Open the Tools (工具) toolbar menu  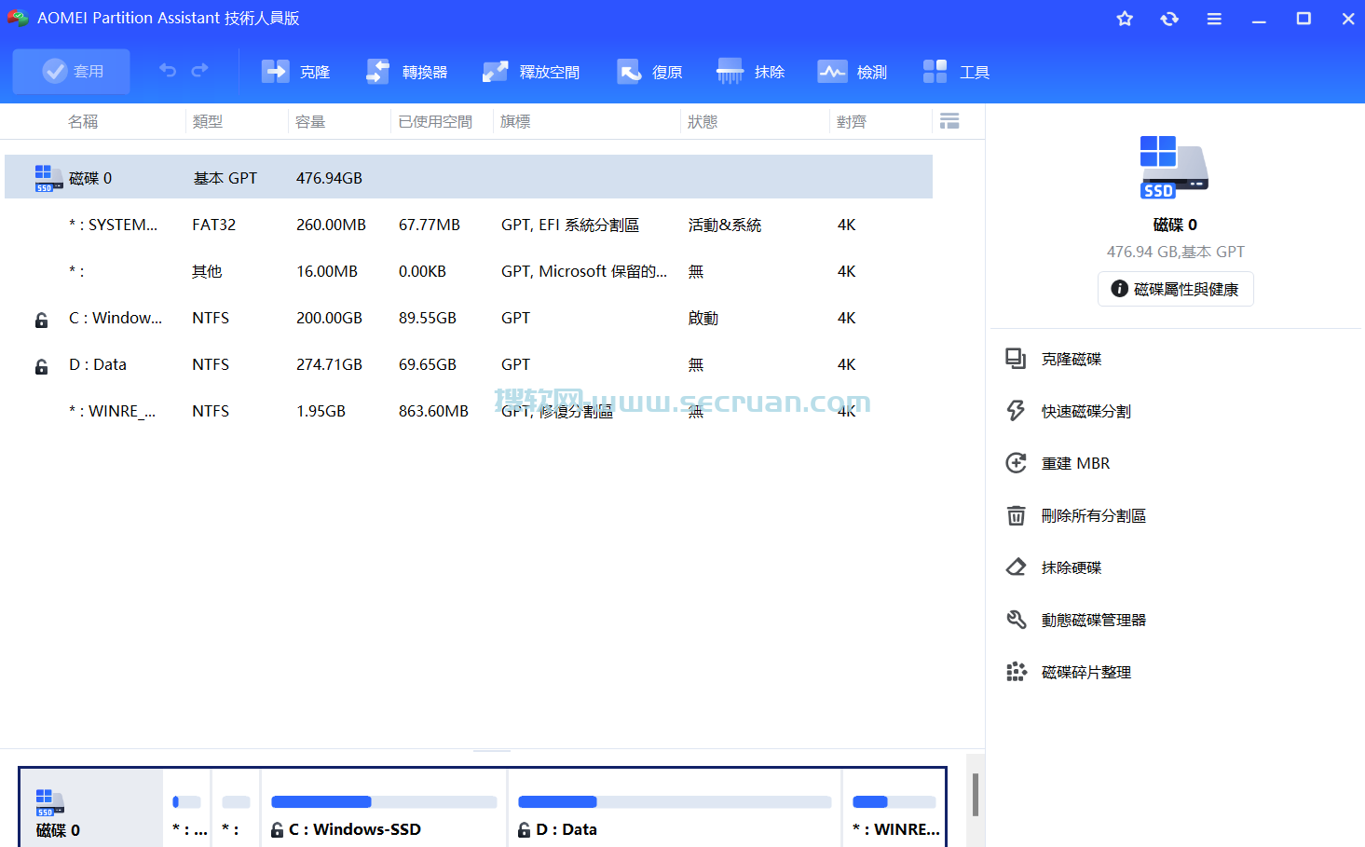(956, 72)
